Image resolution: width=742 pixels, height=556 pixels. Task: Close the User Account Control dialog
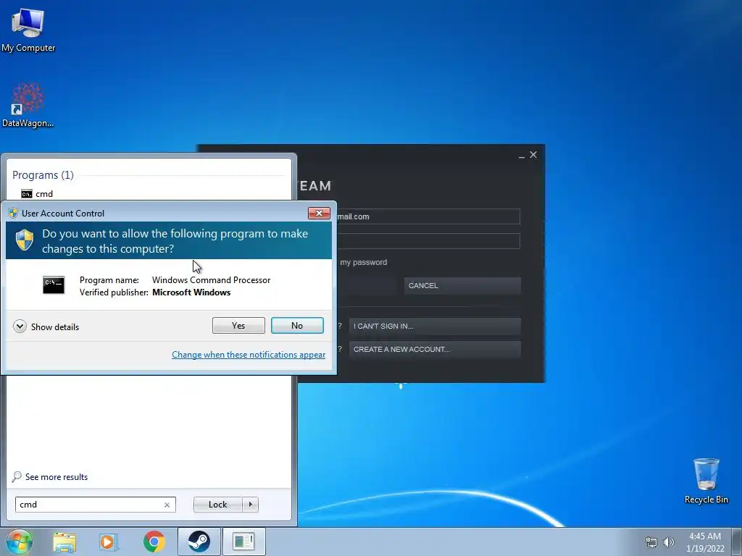(x=319, y=214)
